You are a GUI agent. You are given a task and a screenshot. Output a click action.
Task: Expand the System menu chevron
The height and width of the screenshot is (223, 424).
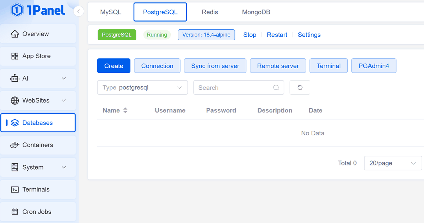tap(64, 167)
